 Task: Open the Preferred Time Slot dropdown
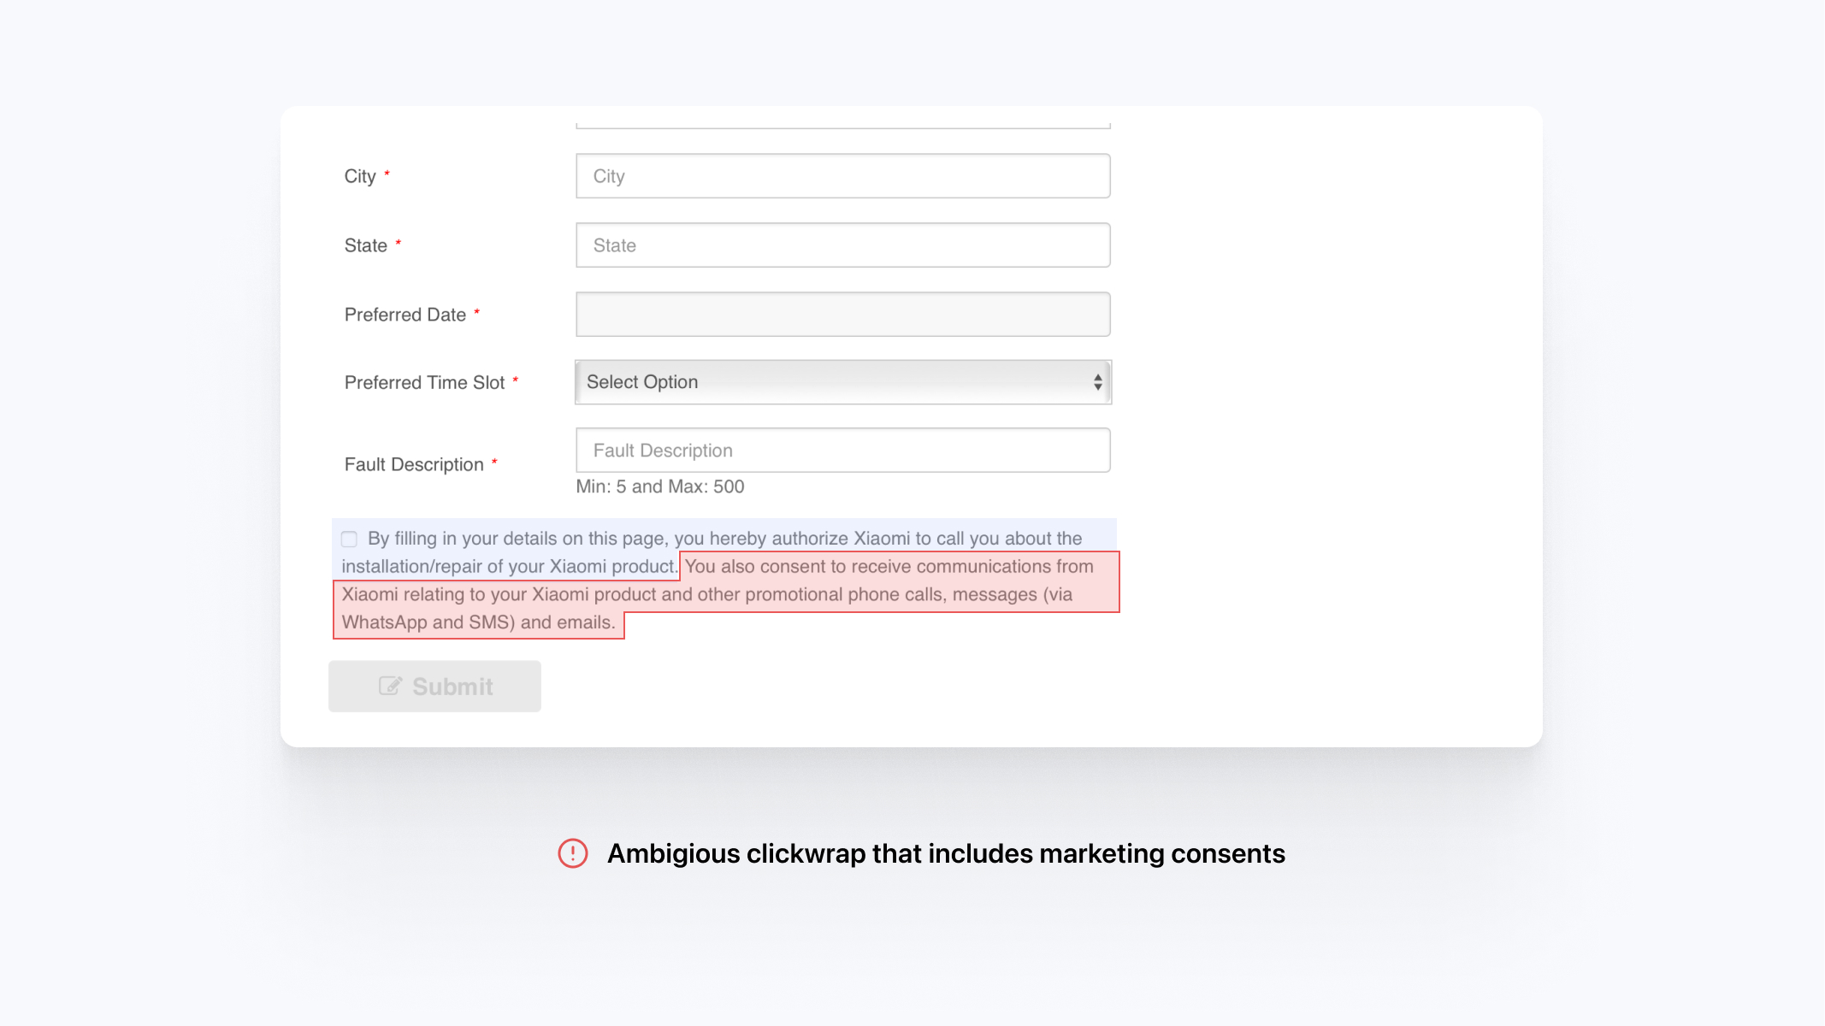coord(842,381)
